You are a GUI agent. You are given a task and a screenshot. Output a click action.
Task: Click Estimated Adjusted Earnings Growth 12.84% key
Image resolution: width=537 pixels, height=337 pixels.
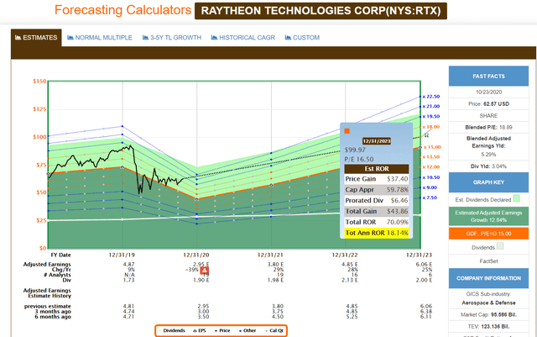pyautogui.click(x=488, y=216)
